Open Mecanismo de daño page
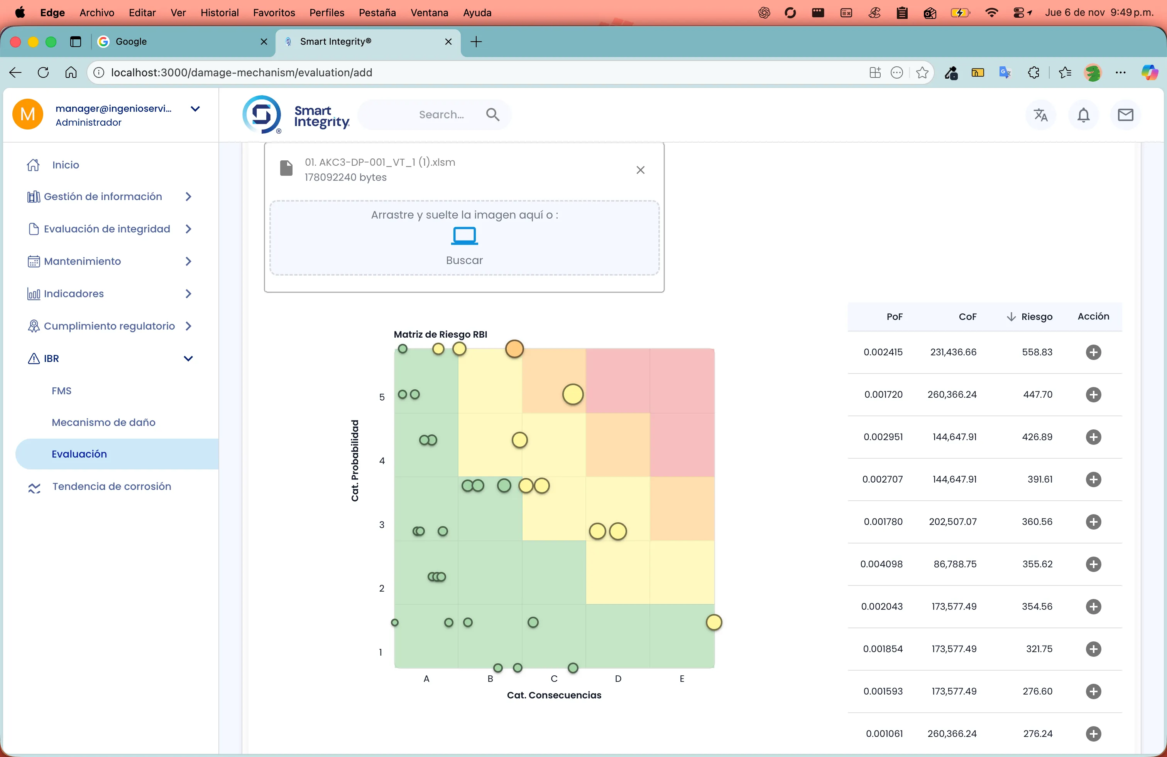1167x757 pixels. [103, 422]
